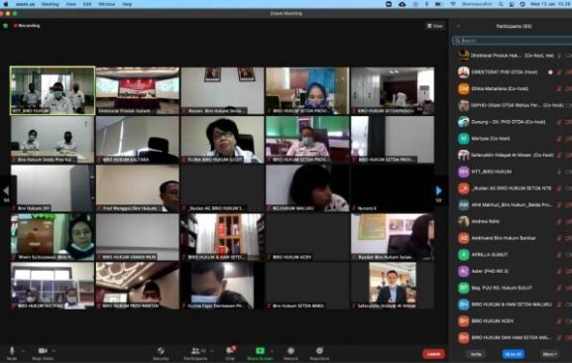This screenshot has width=572, height=363.
Task: Click the muted mic icon beside Andrea Rahii
Action: (559, 221)
